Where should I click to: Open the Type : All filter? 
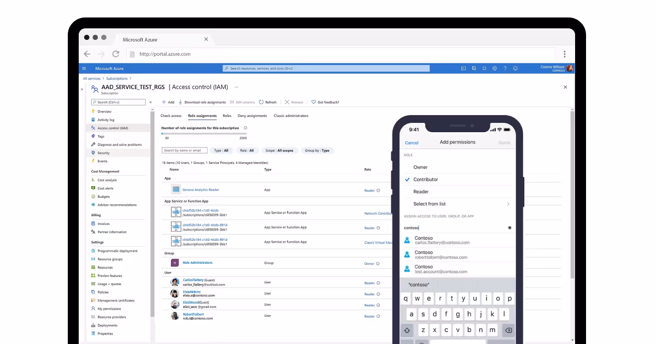click(x=221, y=150)
